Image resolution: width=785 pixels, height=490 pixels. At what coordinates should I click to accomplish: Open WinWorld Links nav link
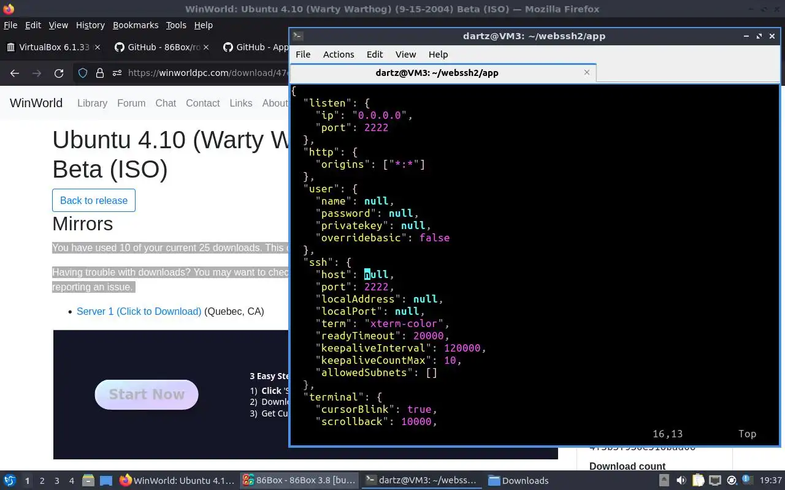(x=241, y=103)
